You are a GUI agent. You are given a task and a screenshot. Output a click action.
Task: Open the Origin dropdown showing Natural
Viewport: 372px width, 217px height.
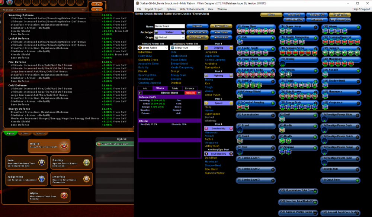170,37
